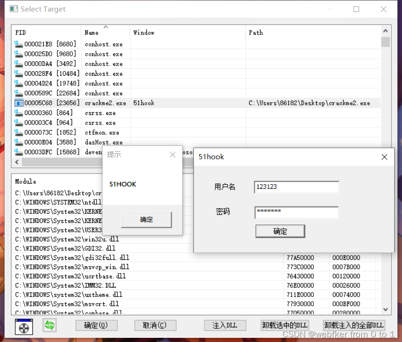Click the ctfmon.exe process icon
Viewport: 402px width, 342px height.
[x=18, y=132]
